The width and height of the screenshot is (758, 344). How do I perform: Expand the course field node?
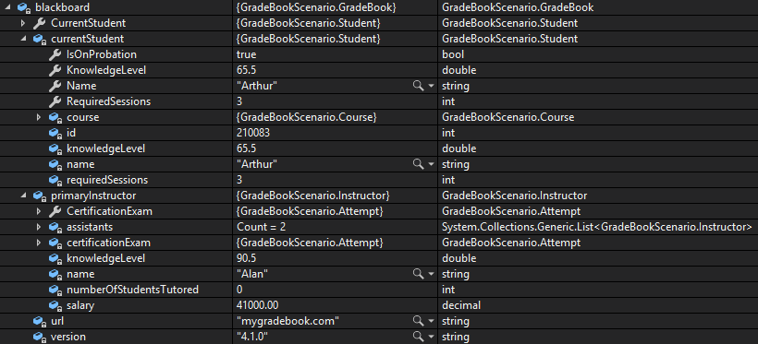pos(39,117)
